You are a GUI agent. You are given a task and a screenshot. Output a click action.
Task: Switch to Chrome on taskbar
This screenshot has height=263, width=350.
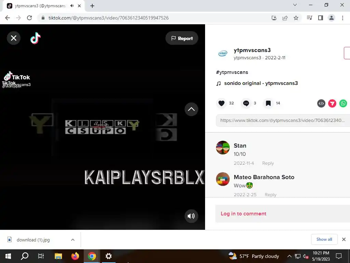pyautogui.click(x=92, y=256)
